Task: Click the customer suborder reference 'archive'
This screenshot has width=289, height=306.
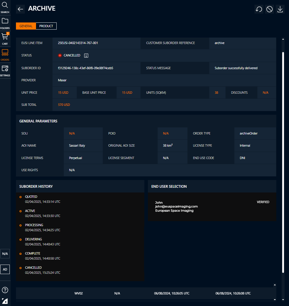Action: tap(219, 43)
